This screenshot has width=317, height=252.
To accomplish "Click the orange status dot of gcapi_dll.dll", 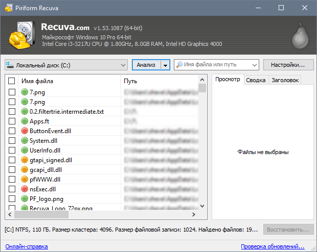I will point(25,169).
